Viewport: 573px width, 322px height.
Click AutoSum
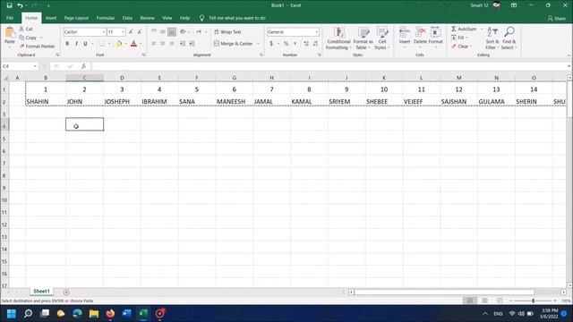[x=464, y=29]
